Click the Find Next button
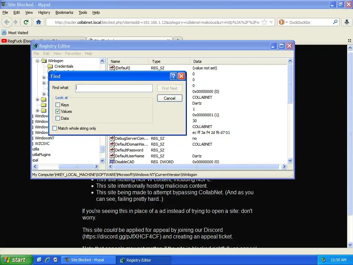Image resolution: width=353 pixels, height=265 pixels. tap(170, 88)
